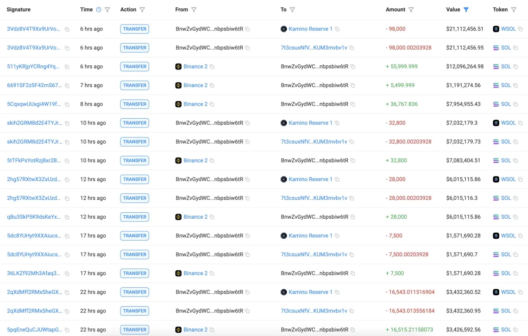The image size is (528, 336).
Task: Open the Action column filter
Action: [142, 10]
